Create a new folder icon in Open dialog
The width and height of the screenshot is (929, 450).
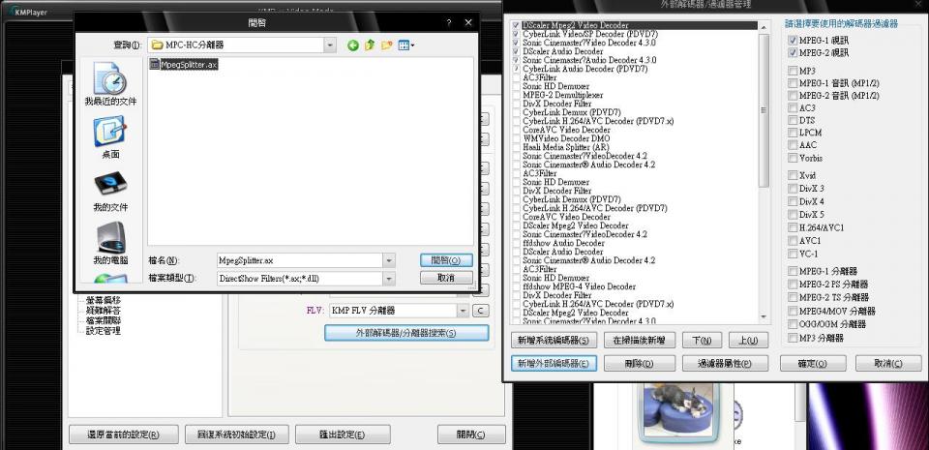tap(387, 45)
